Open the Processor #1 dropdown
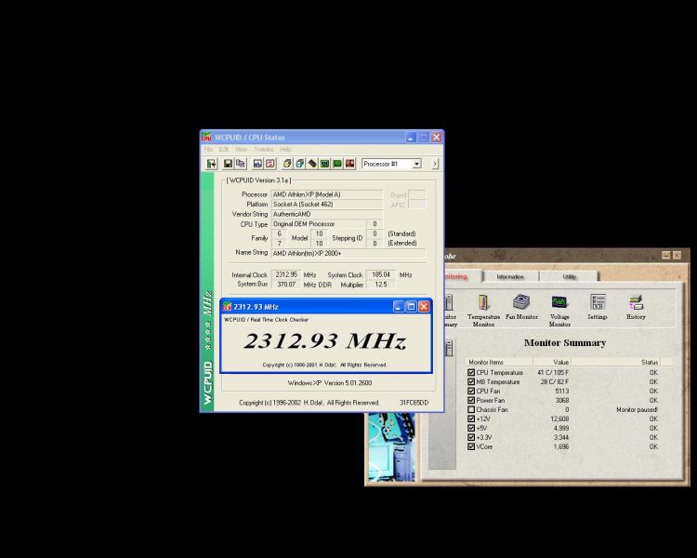Screen dimensions: 697x558 (416, 164)
